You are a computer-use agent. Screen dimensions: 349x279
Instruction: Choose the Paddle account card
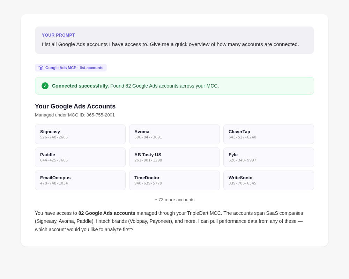[80, 157]
